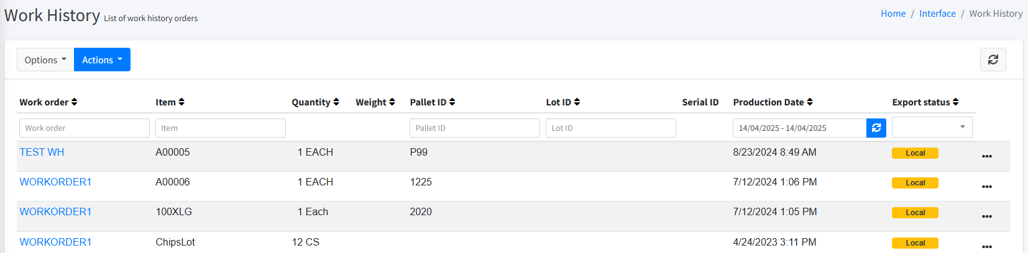
Task: Open the three-dot menu for A00006 row
Action: coord(986,187)
